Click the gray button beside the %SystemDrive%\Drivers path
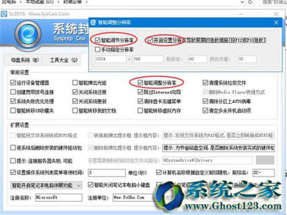This screenshot has width=287, height=215. coord(265,160)
